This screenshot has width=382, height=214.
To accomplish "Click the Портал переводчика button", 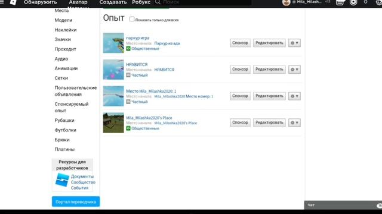I will pos(76,202).
